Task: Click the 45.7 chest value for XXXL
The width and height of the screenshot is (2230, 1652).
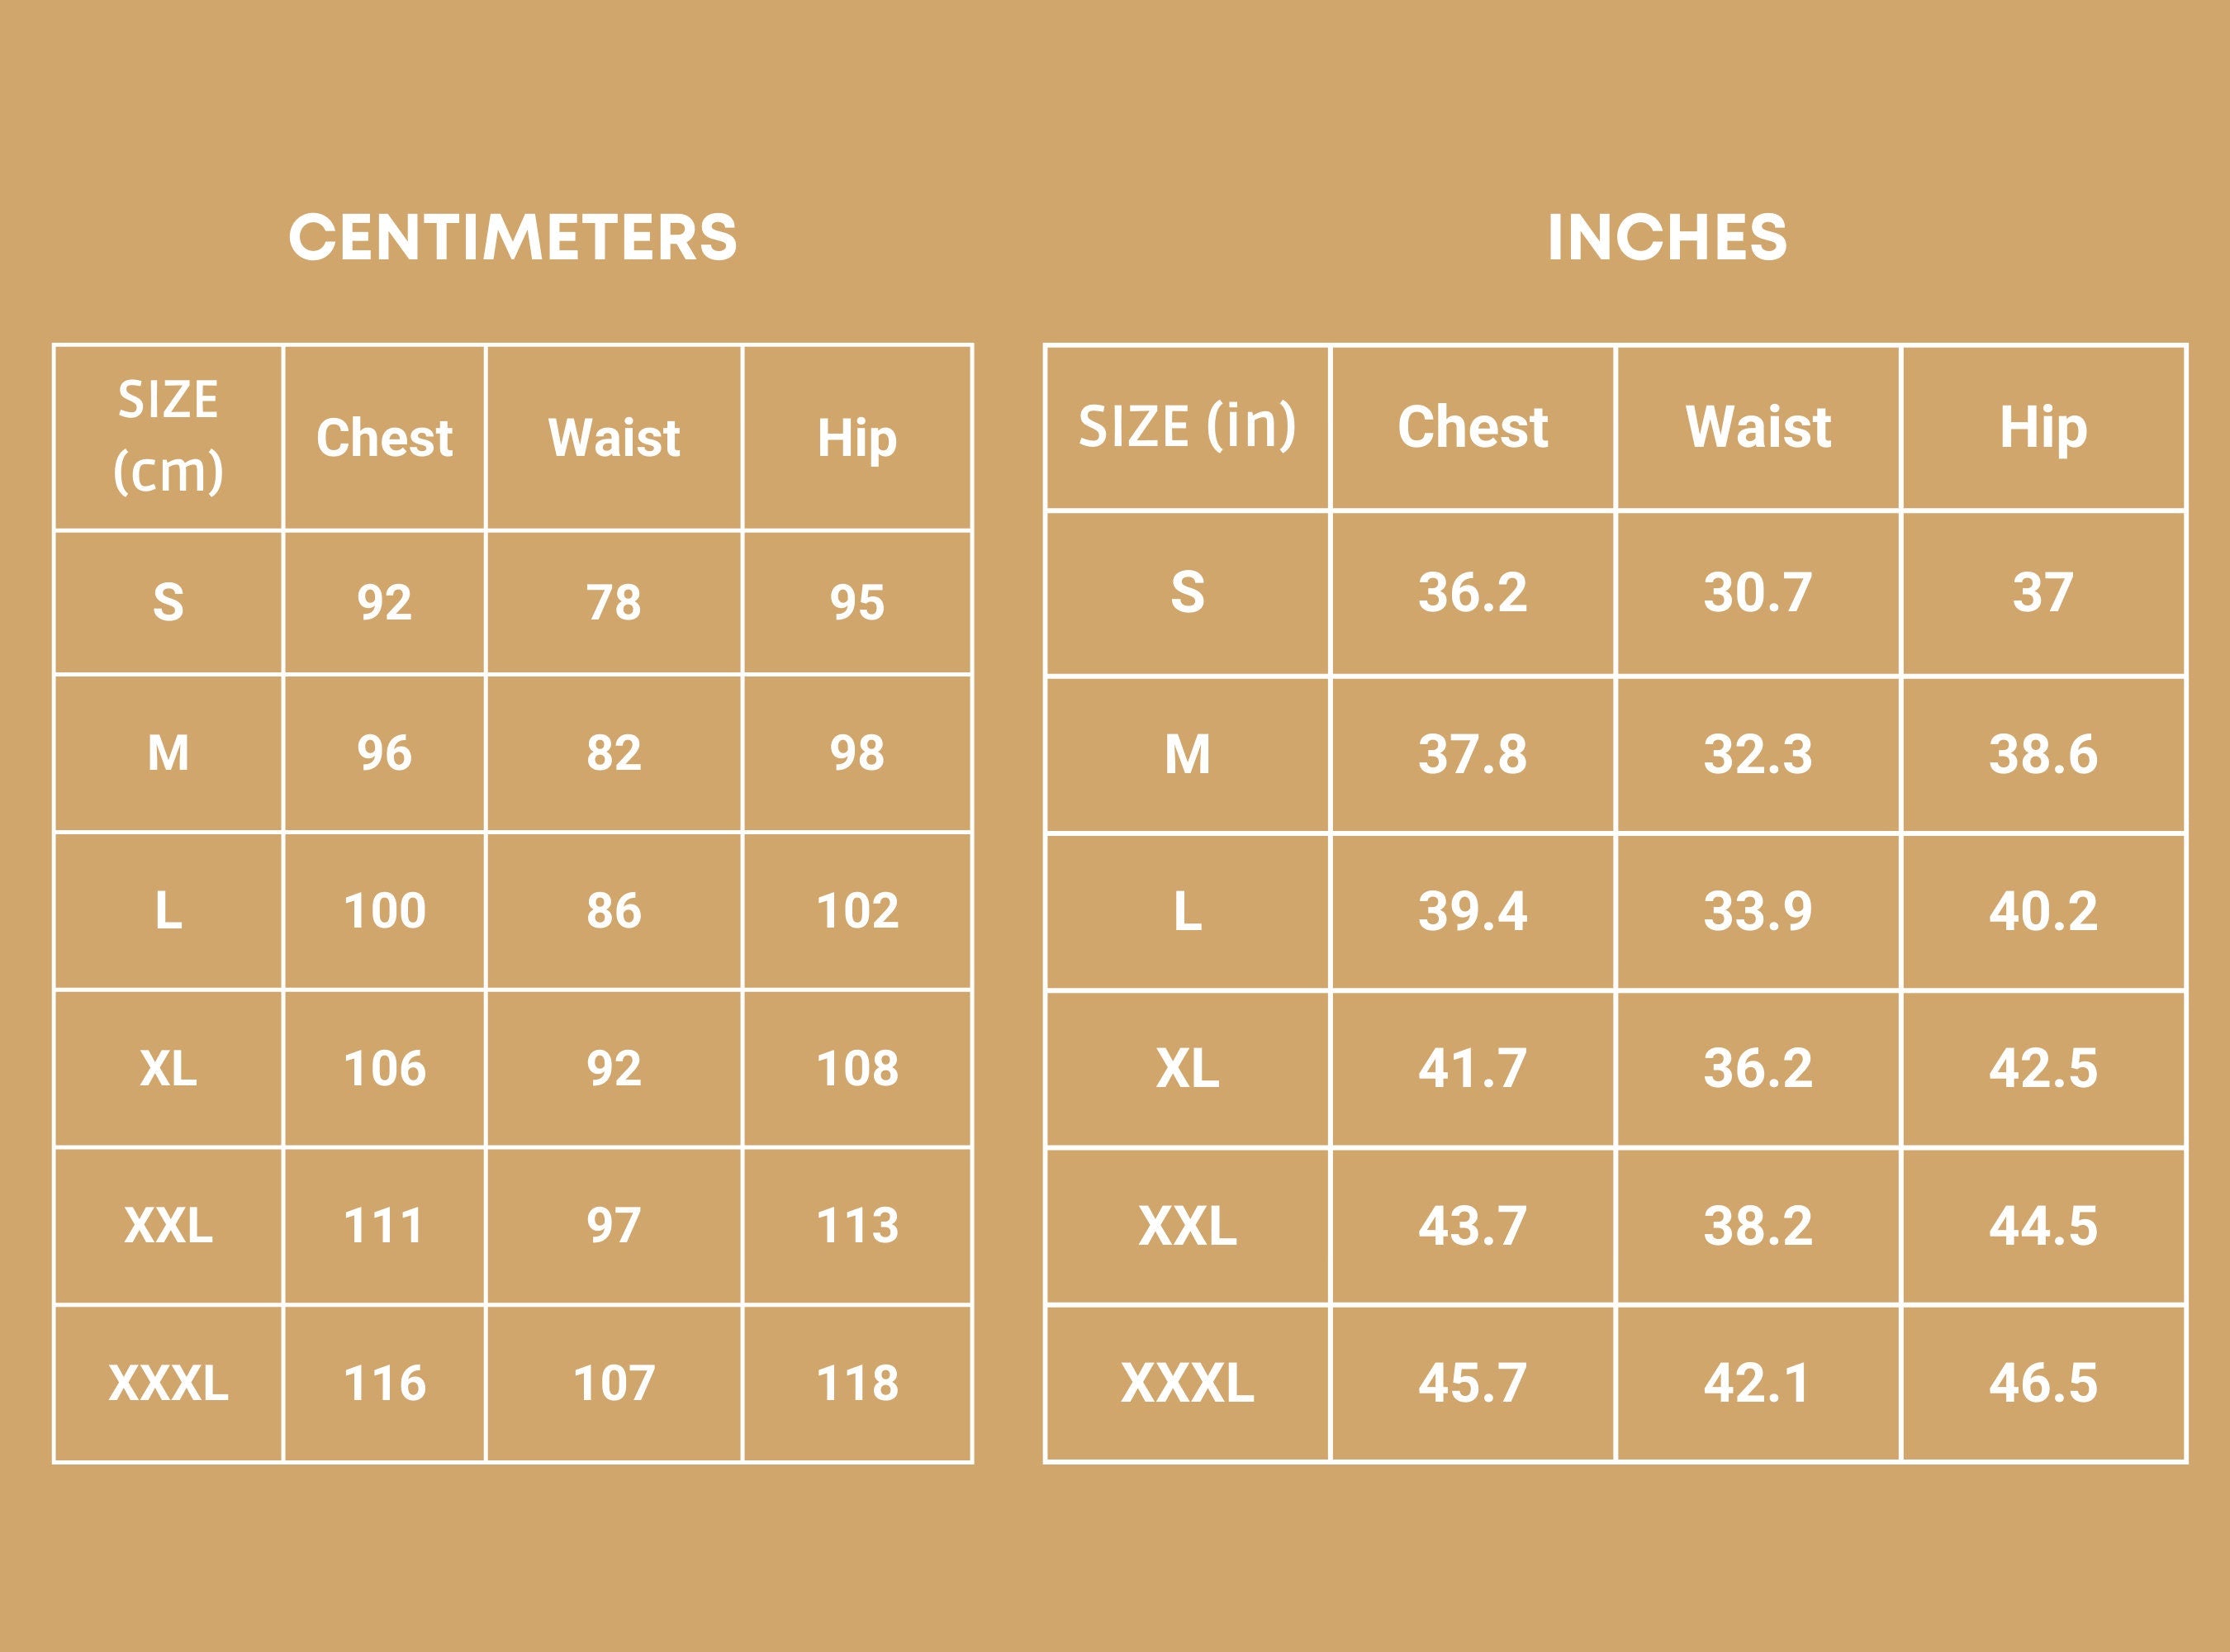Action: click(1472, 1383)
